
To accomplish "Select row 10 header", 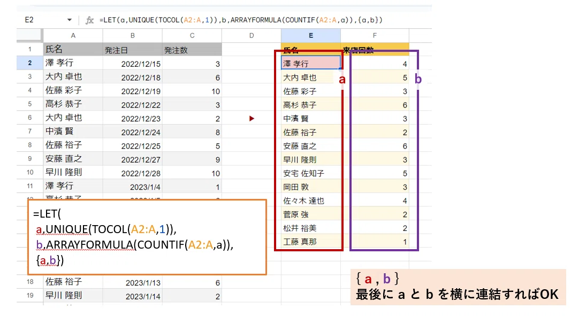I will [30, 173].
